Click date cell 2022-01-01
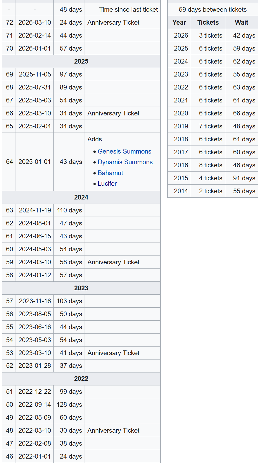Viewport: 267px width, 463px height. pos(35,457)
